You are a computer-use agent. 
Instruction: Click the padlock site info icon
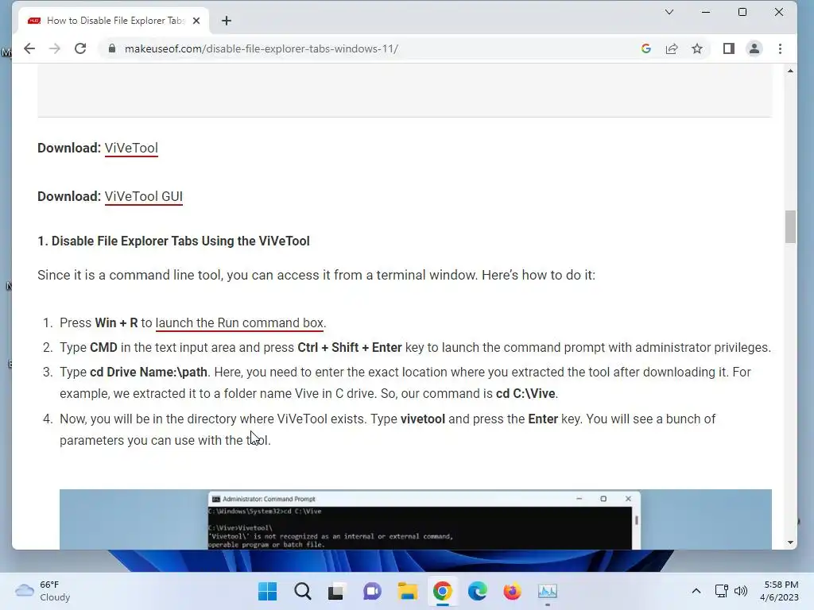[111, 48]
